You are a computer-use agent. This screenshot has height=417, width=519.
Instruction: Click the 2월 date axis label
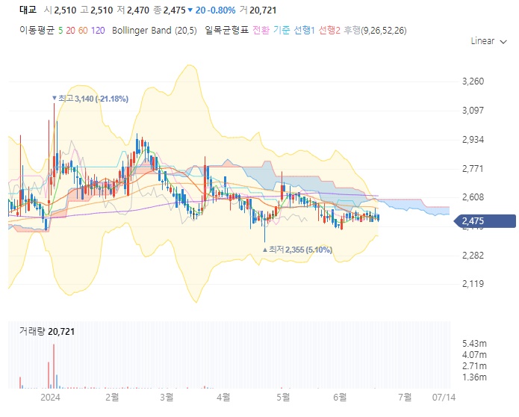click(112, 397)
